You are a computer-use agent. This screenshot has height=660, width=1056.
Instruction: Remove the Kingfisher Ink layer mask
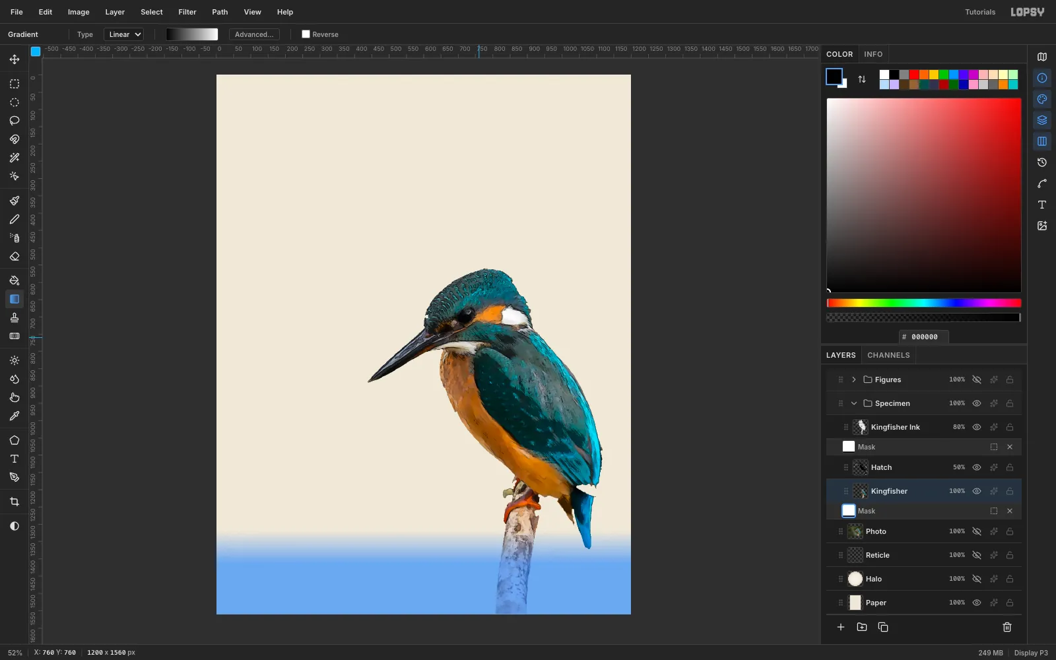[1010, 447]
